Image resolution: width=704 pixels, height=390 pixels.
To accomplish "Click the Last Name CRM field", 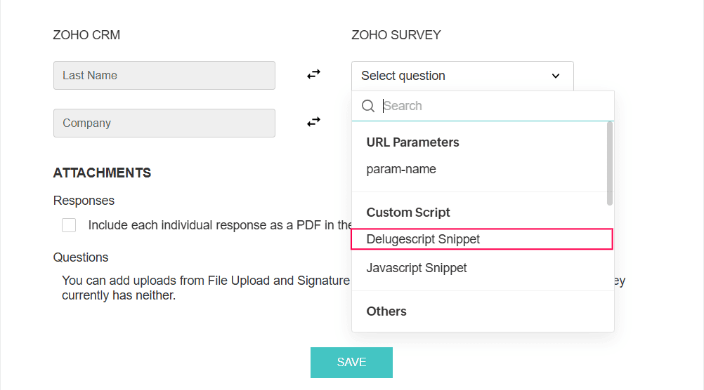I will (x=164, y=75).
